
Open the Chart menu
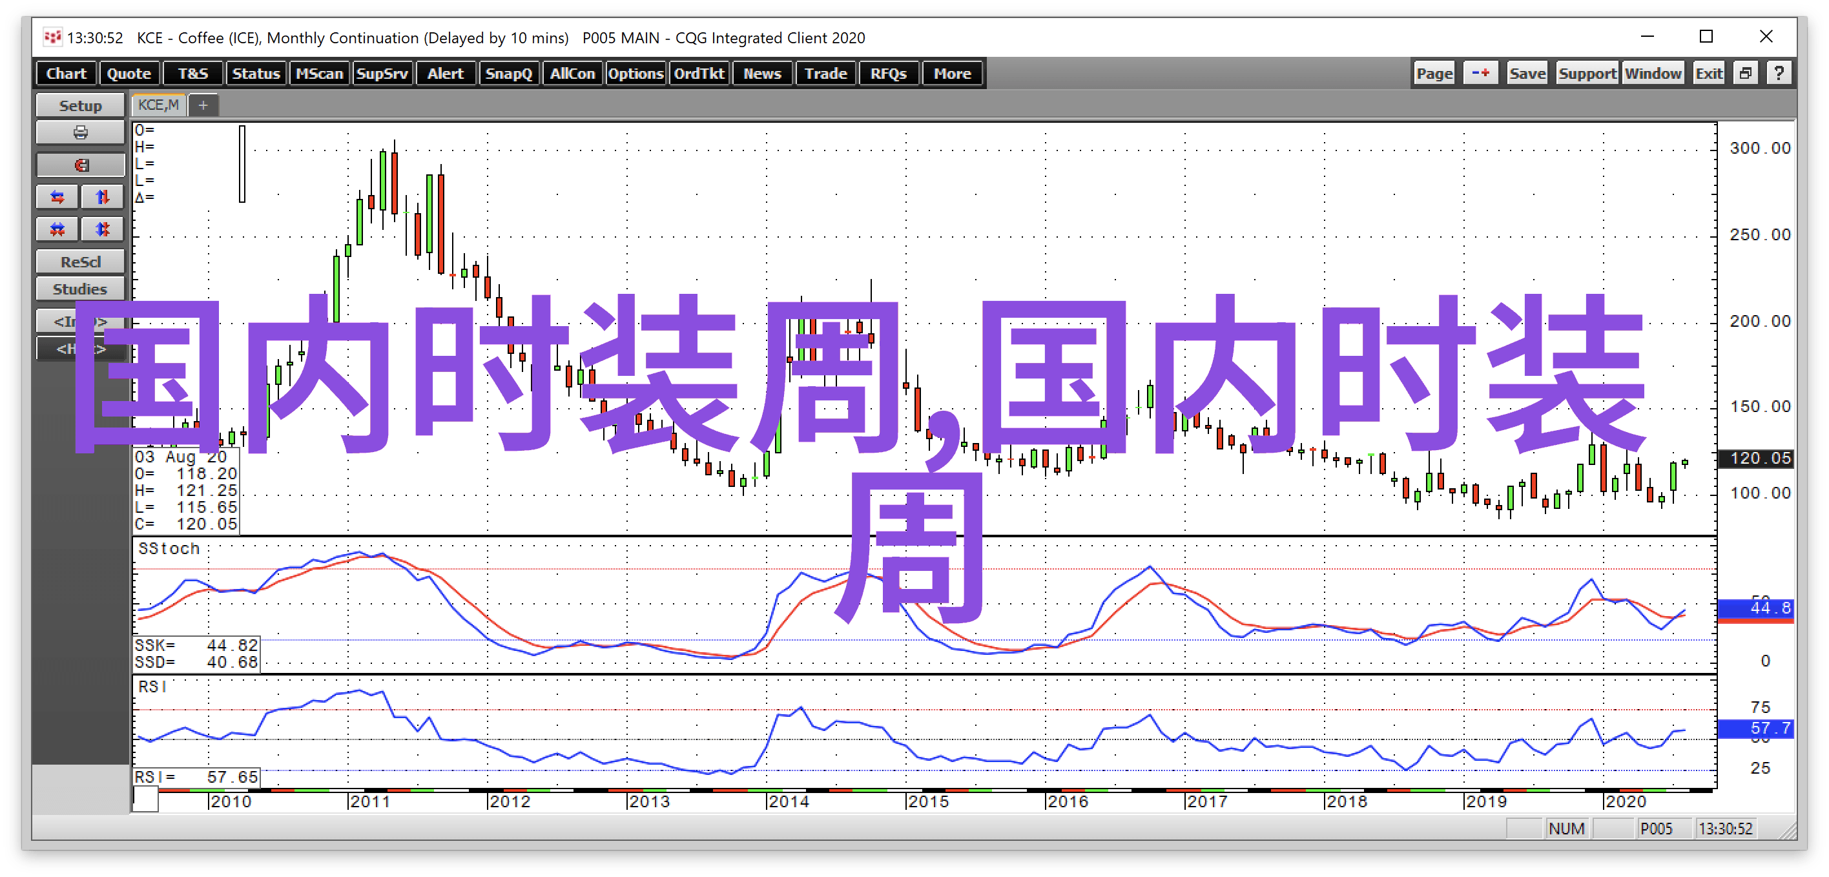66,73
